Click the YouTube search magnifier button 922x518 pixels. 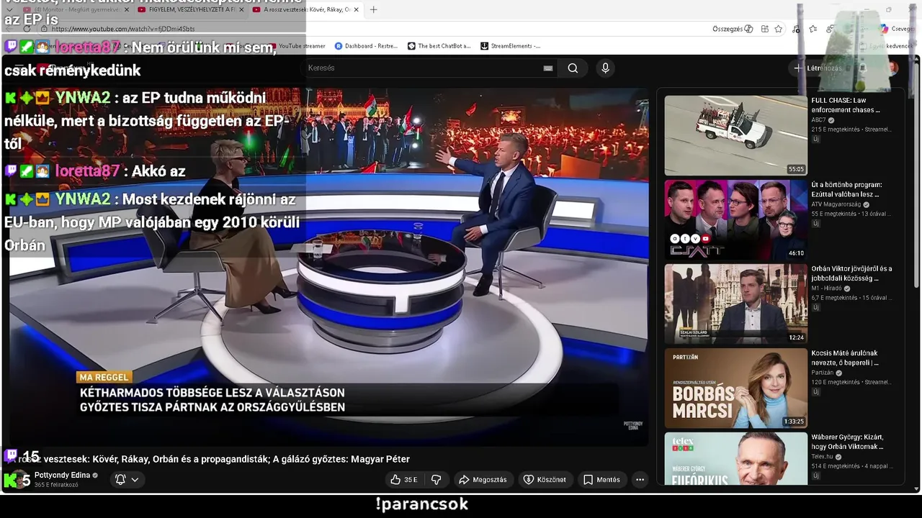[573, 68]
